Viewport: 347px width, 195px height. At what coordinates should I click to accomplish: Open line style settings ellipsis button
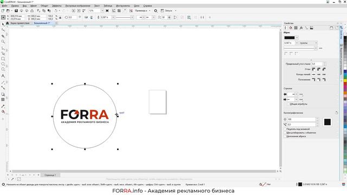(x=320, y=48)
